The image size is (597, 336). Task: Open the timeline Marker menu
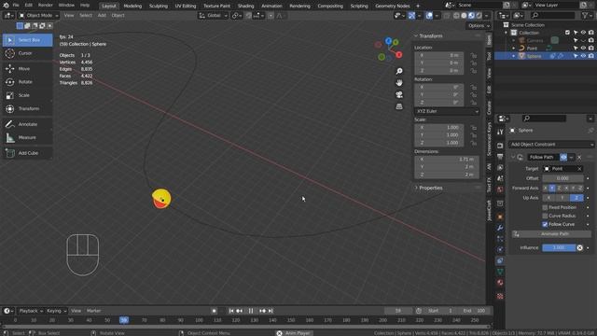click(93, 311)
